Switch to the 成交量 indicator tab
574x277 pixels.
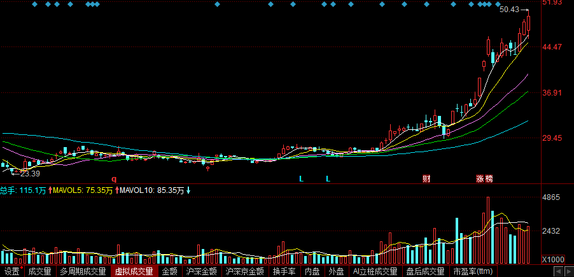39,271
